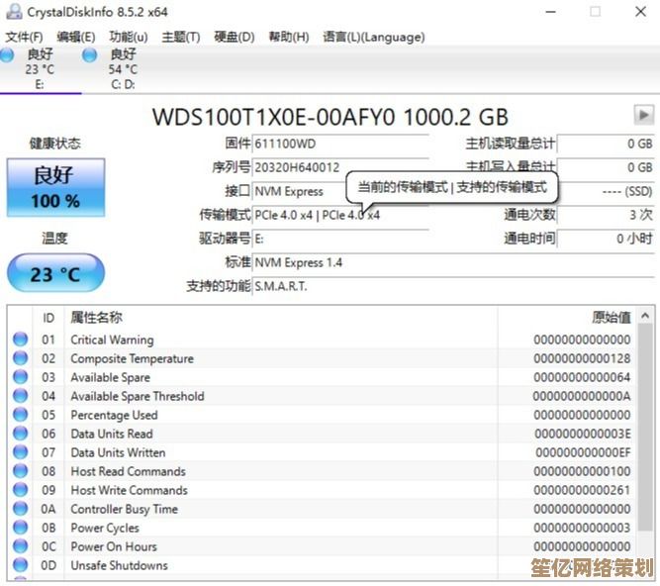Click the firmware field 611100WD

[340, 144]
